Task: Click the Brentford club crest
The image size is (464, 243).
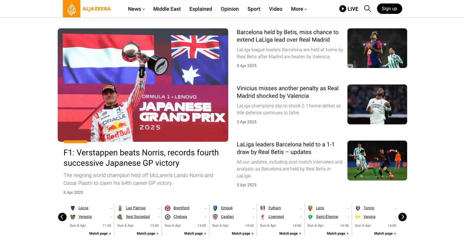Action: [x=168, y=208]
